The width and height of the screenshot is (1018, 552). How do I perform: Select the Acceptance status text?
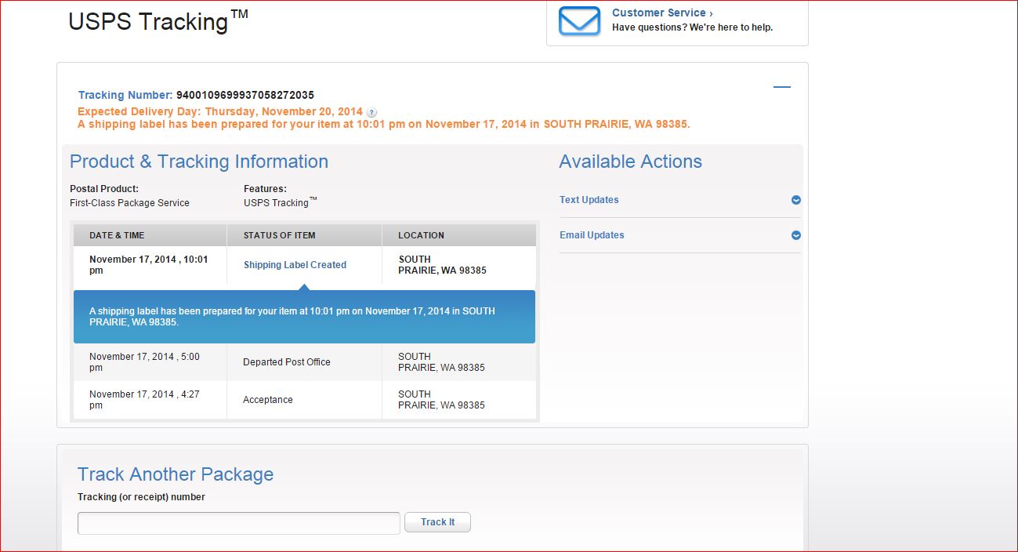pyautogui.click(x=268, y=400)
